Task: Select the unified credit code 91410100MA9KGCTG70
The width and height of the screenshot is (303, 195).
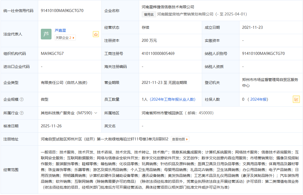Action: coord(62,11)
